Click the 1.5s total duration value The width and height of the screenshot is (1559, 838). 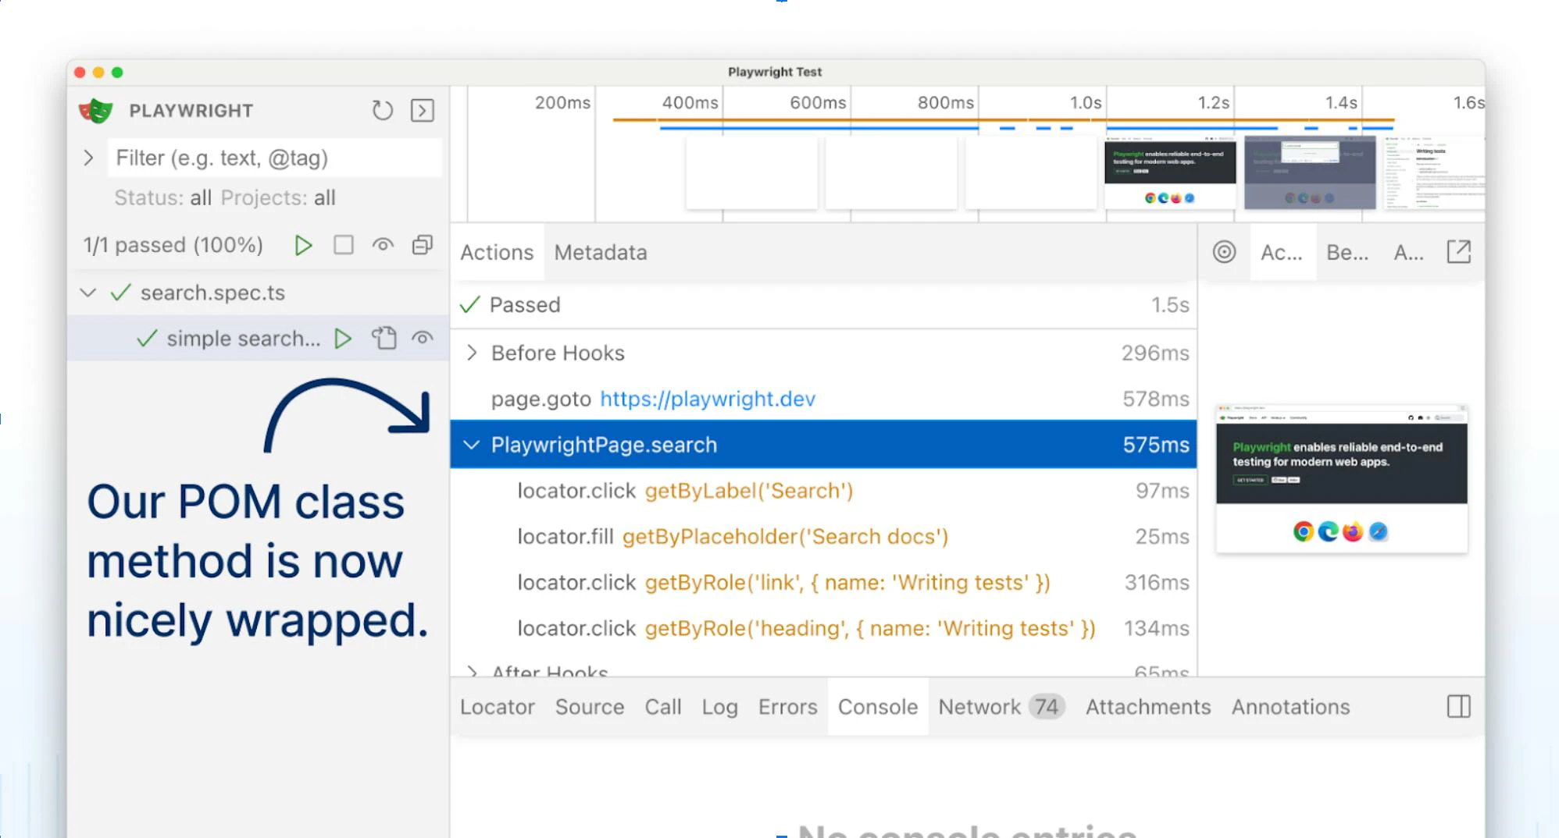point(1170,305)
